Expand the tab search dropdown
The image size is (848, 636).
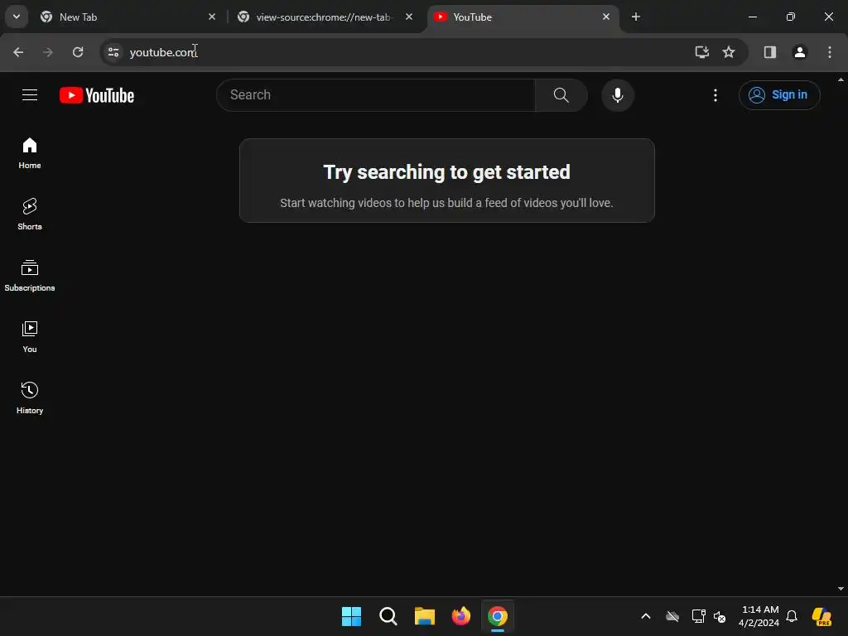pos(17,17)
